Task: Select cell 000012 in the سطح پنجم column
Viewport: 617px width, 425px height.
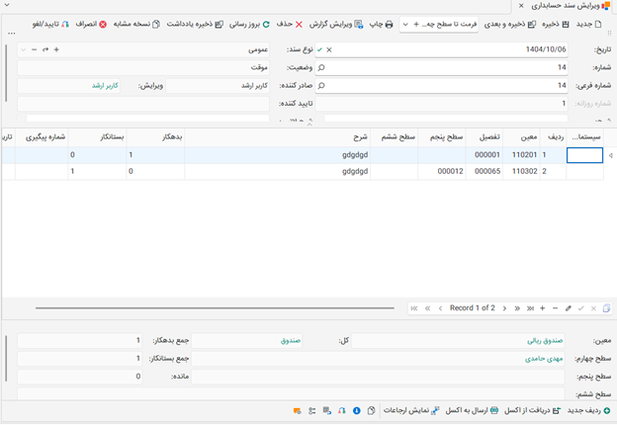Action: (442, 171)
